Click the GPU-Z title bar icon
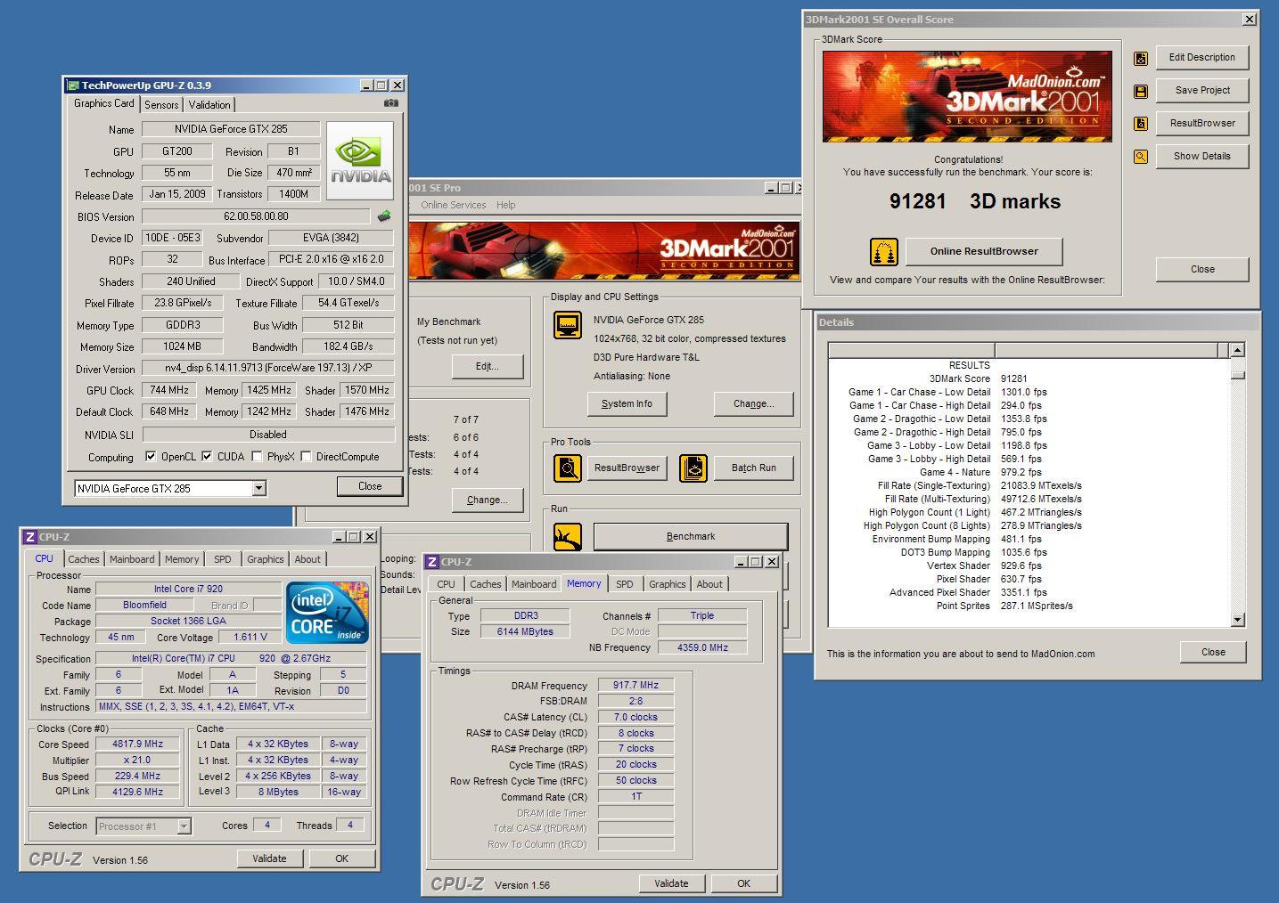Viewport: 1279px width, 903px height. (x=72, y=85)
